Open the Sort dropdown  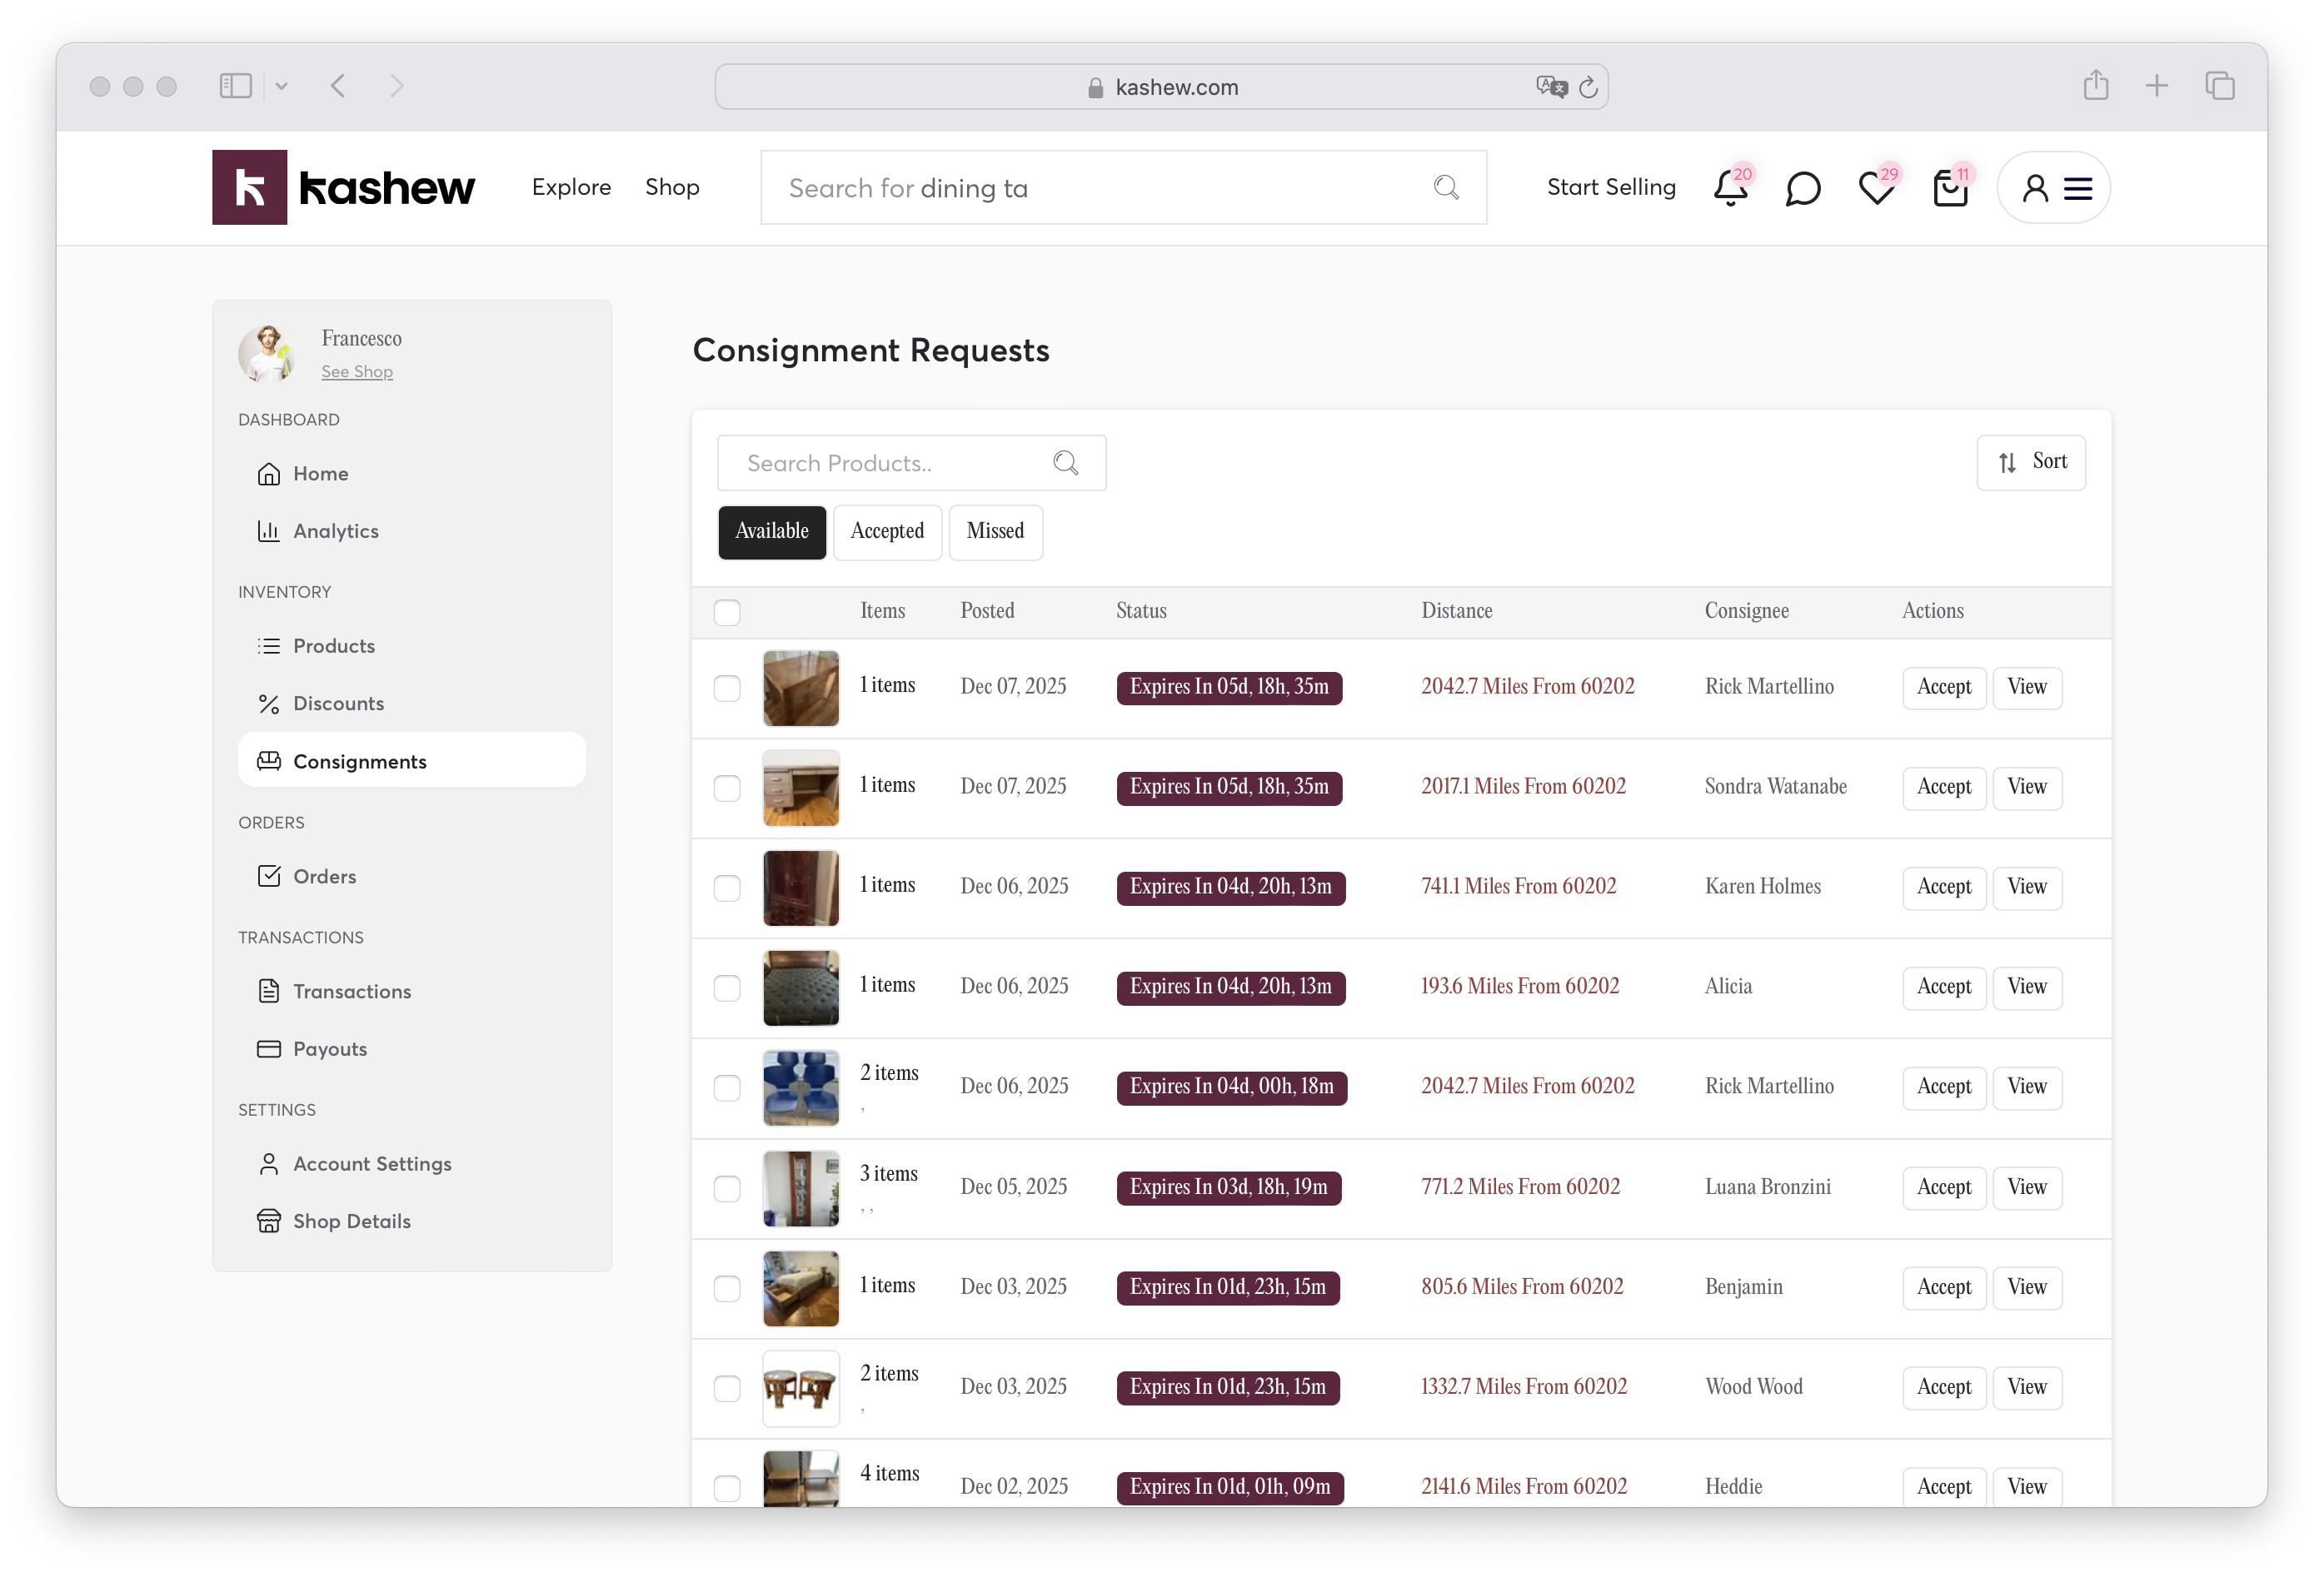click(2030, 463)
